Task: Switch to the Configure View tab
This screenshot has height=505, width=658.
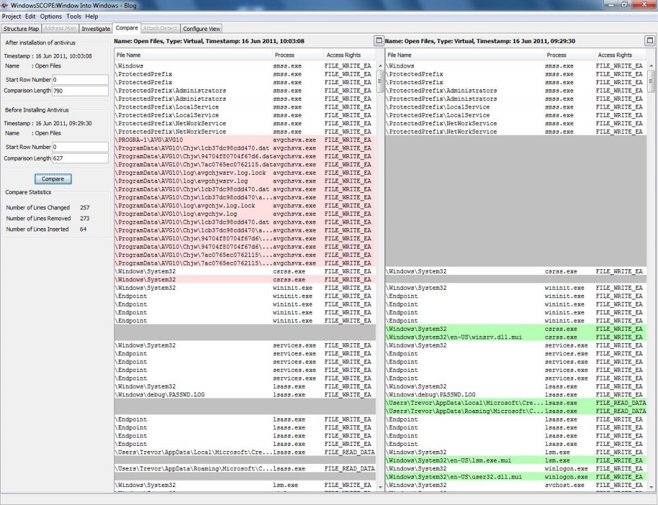Action: coord(201,28)
